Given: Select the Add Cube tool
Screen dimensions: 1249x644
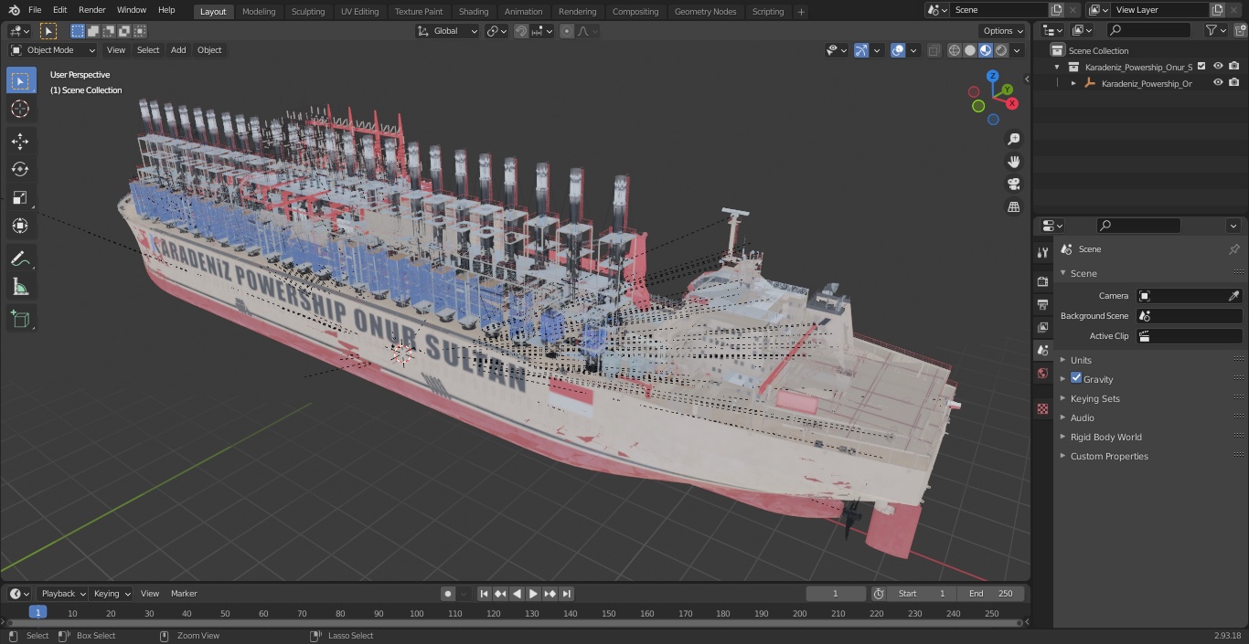Looking at the screenshot, I should click(20, 320).
